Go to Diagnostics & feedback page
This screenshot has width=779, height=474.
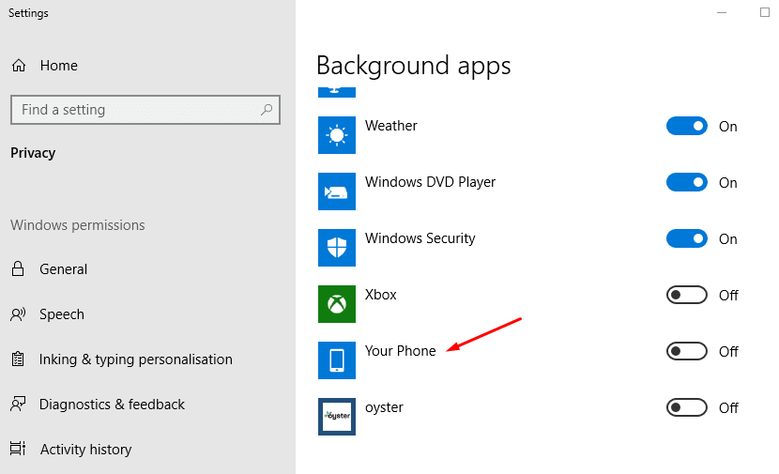click(112, 405)
